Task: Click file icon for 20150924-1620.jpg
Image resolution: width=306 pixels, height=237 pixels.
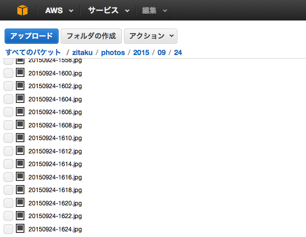Action: pos(20,202)
